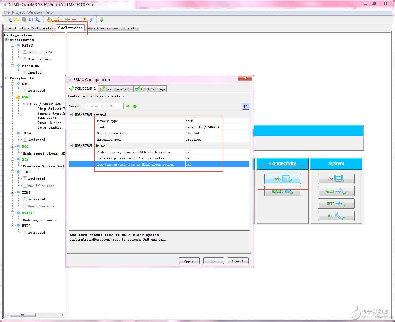Open the Window menu

(x=34, y=12)
